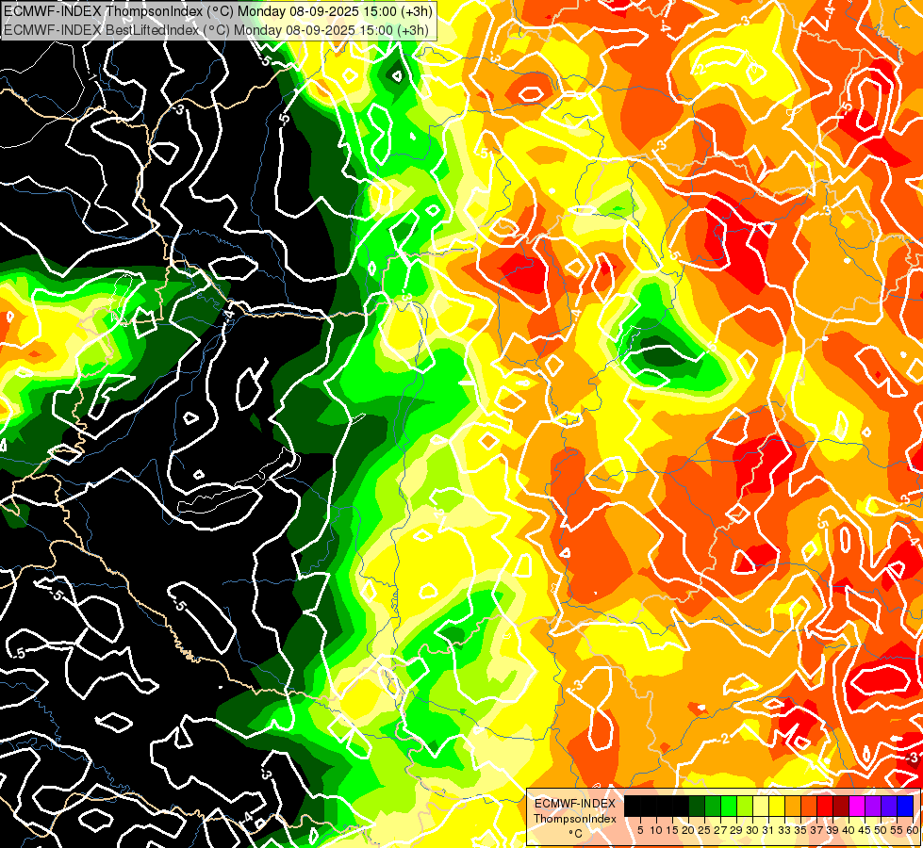The width and height of the screenshot is (923, 848).
Task: Select the medium green 25–27 legend swatch
Action: point(712,806)
